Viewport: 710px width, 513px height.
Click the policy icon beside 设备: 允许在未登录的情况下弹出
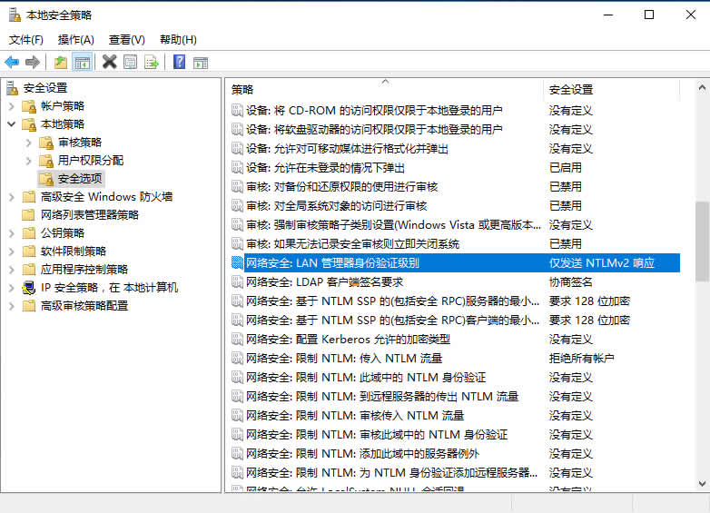[237, 168]
